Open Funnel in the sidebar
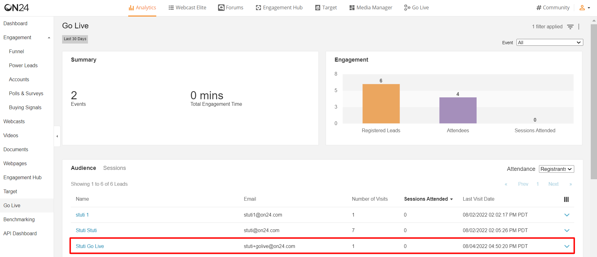The width and height of the screenshot is (597, 257). (x=17, y=51)
